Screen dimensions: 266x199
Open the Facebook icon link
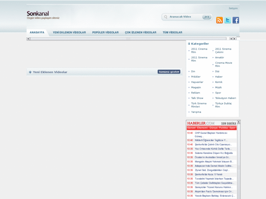coord(236,20)
